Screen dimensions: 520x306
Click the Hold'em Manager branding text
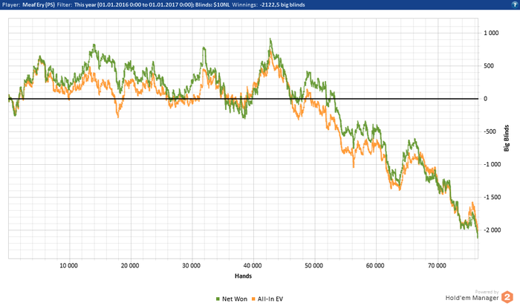(x=472, y=298)
